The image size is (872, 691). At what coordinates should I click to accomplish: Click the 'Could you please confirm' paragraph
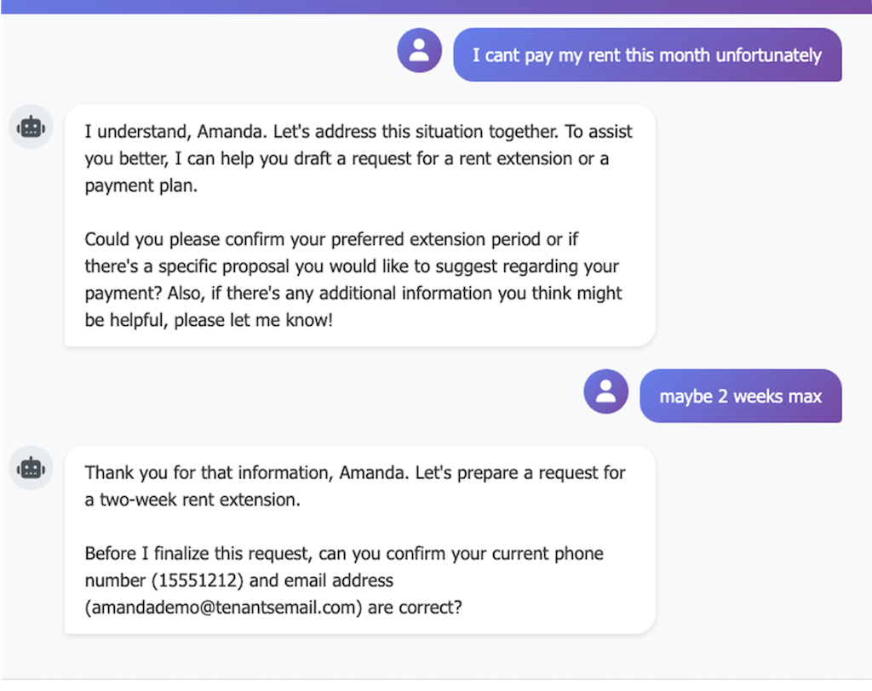351,280
